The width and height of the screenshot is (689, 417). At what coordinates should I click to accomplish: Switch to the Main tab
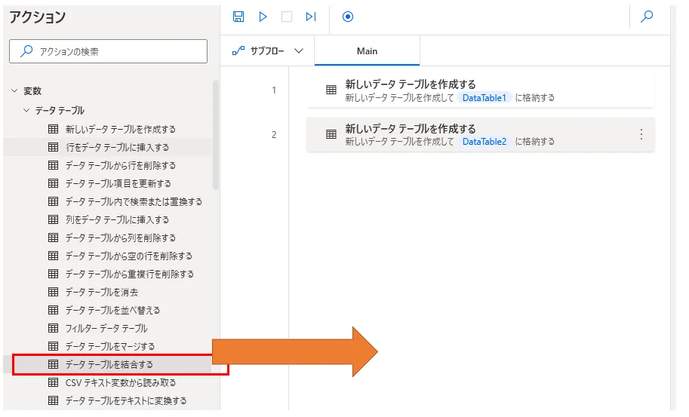click(367, 51)
